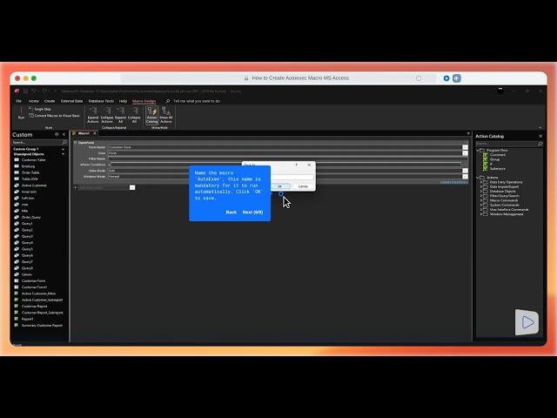Collapse the Program Flow tree node
This screenshot has width=557, height=418.
[478, 151]
